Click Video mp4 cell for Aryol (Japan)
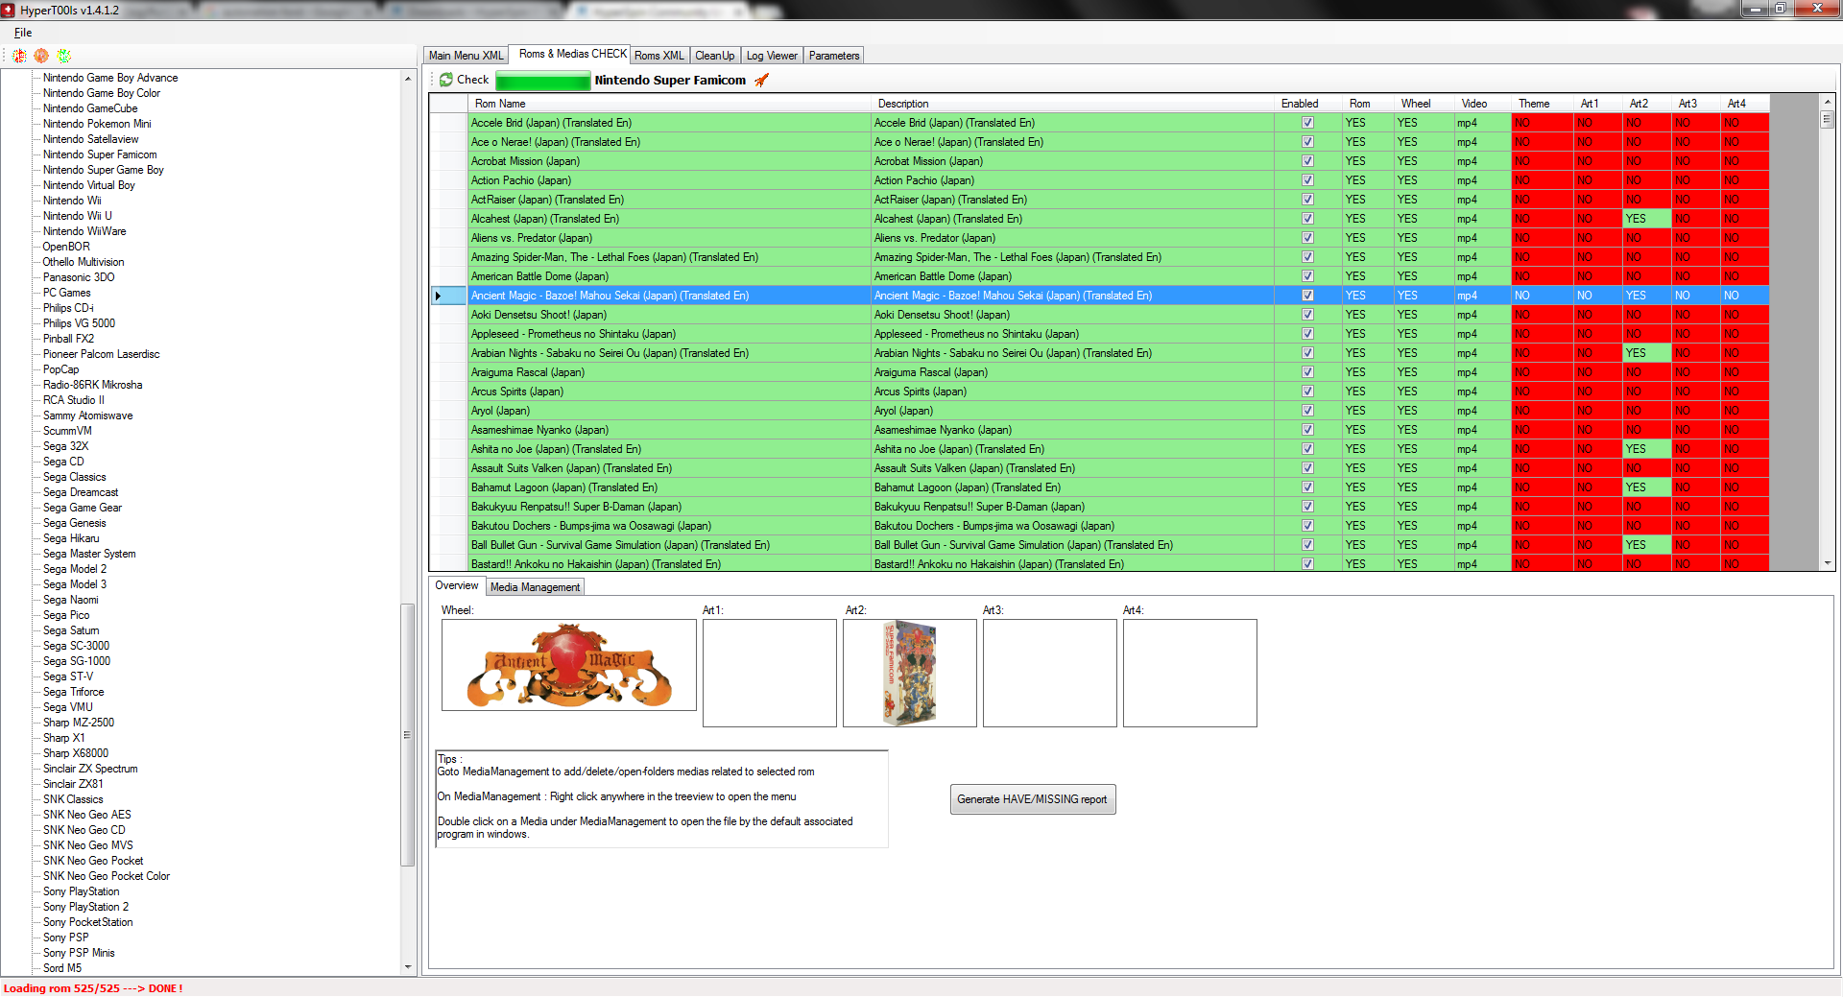Image resolution: width=1843 pixels, height=997 pixels. click(x=1481, y=411)
